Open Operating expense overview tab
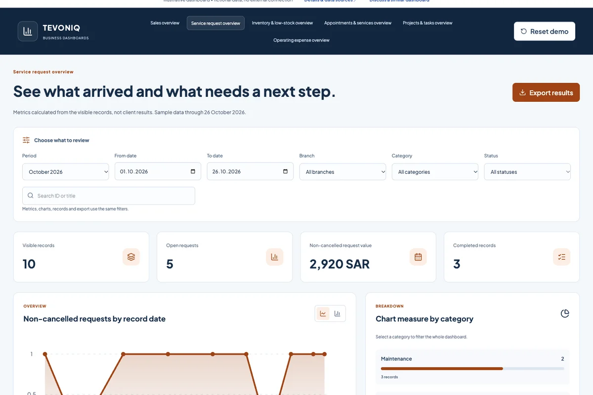This screenshot has height=395, width=593. [301, 40]
